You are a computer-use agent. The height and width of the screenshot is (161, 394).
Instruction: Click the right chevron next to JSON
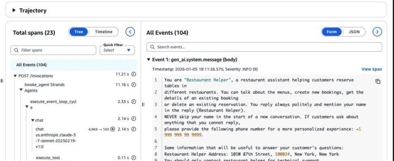click(x=377, y=32)
